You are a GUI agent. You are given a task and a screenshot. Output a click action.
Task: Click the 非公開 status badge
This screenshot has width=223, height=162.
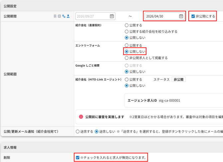(179, 80)
